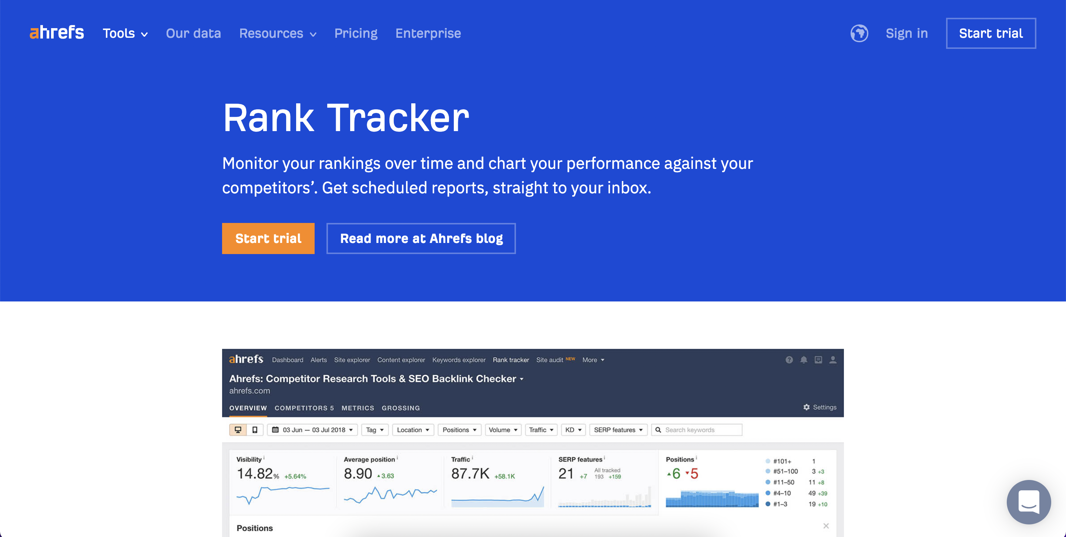
Task: Open the KD filter dropdown
Action: tap(573, 430)
